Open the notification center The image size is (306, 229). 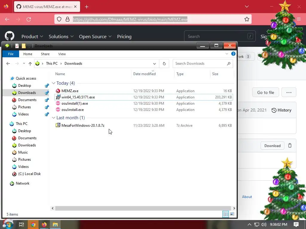(x=296, y=225)
